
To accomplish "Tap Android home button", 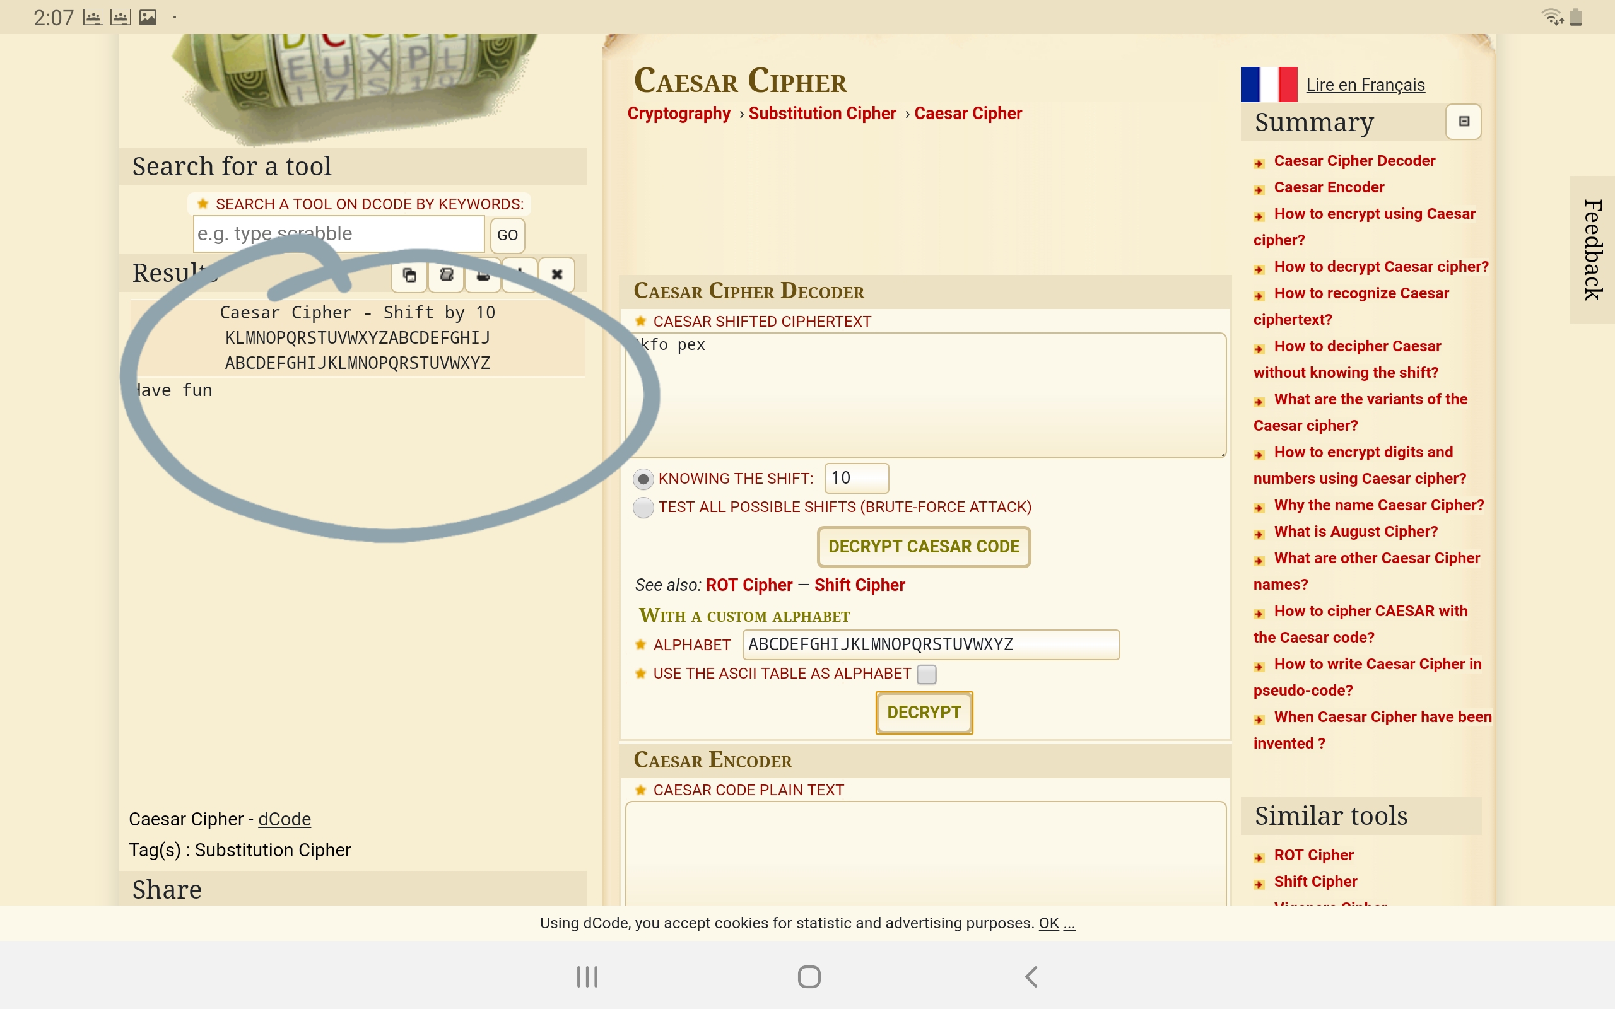I will tap(809, 977).
